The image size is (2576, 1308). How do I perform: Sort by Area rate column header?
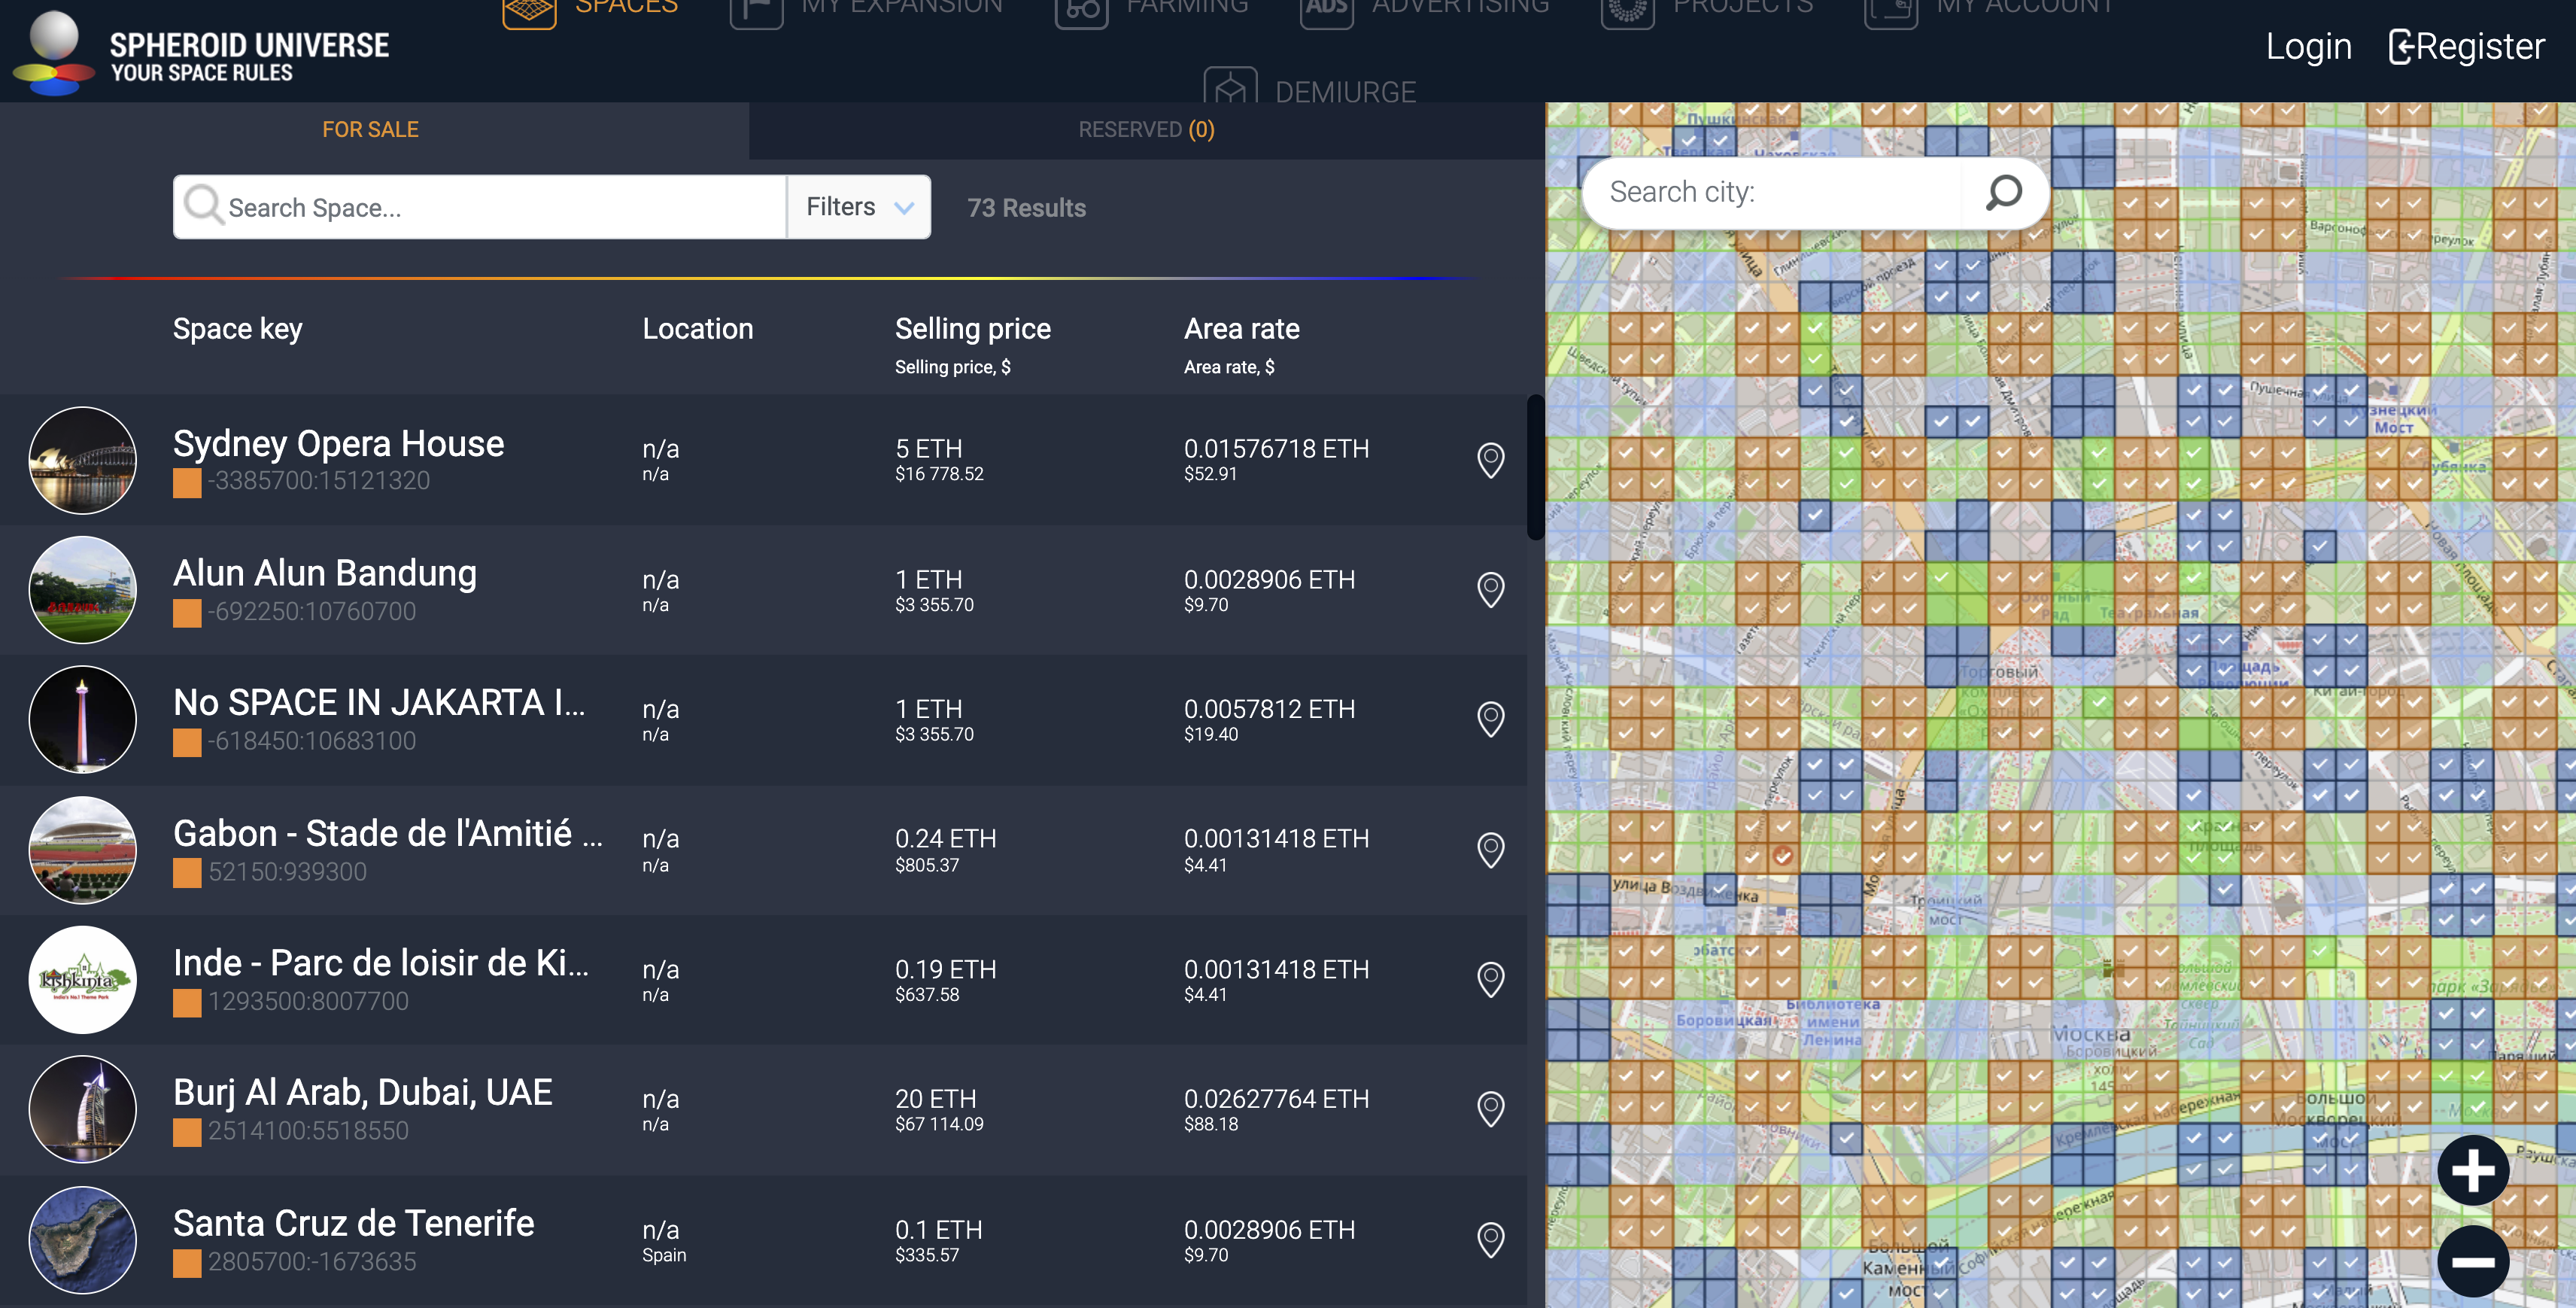pyautogui.click(x=1241, y=329)
